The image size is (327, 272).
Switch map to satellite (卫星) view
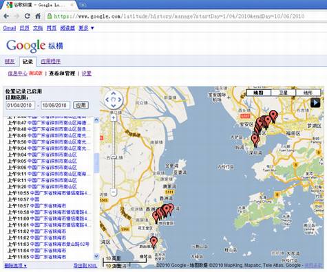point(283,93)
